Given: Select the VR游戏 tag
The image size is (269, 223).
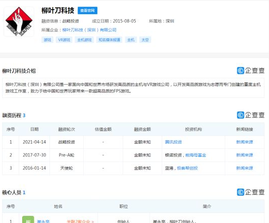Looking at the screenshot, I should [x=64, y=40].
